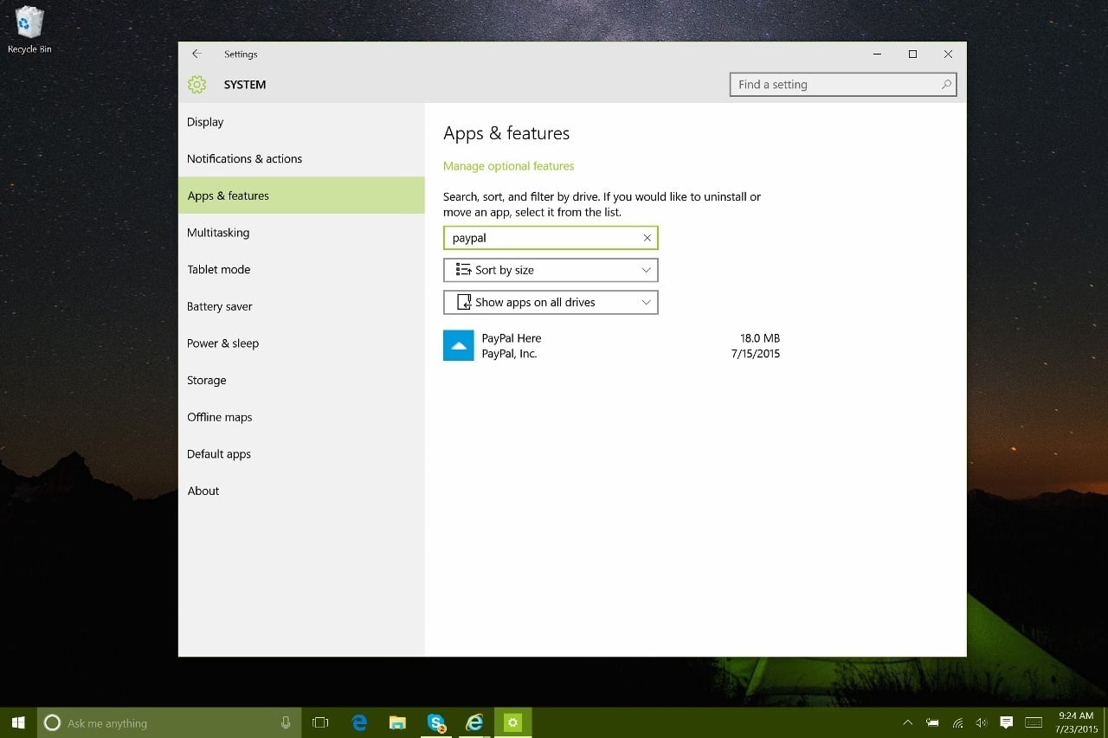
Task: Open File Explorer from taskbar
Action: click(397, 722)
